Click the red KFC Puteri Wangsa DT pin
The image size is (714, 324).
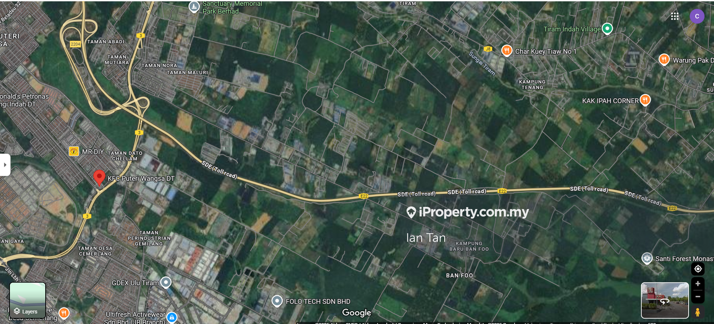(99, 178)
